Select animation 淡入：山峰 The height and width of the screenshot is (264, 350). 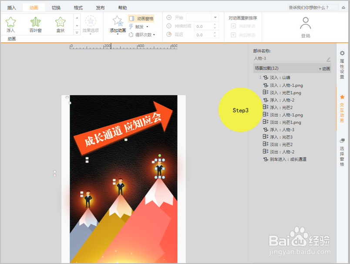point(280,78)
